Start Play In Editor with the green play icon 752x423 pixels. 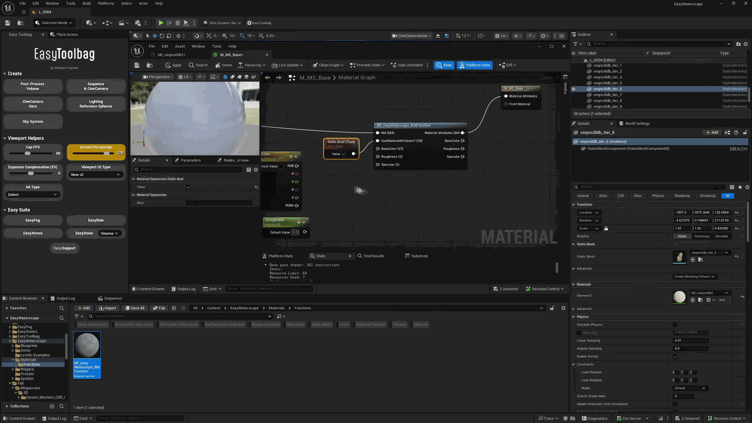(161, 23)
